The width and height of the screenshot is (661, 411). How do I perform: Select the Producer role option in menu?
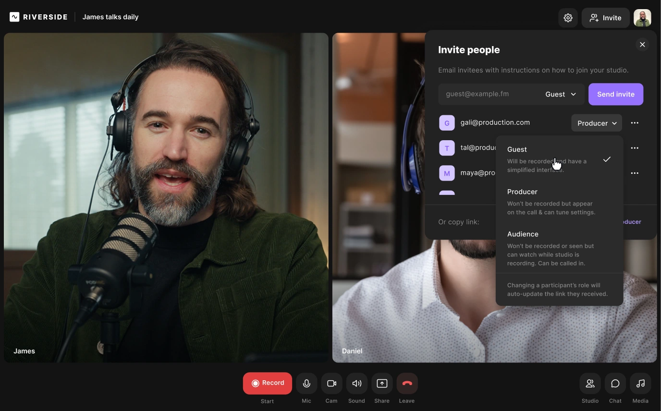point(559,201)
